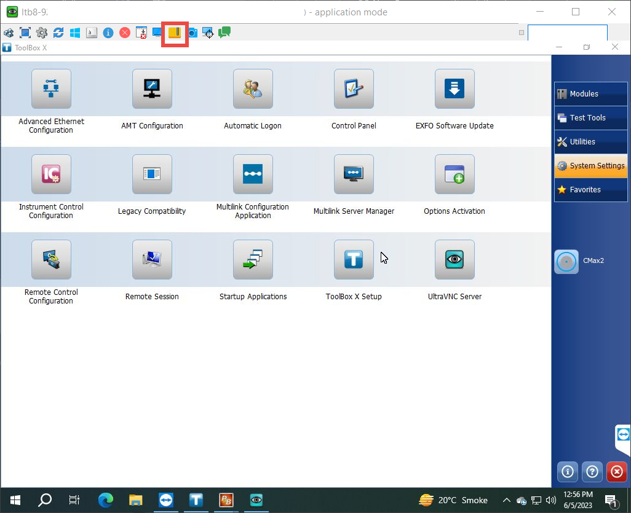Click the window with red X toolbar icon
The height and width of the screenshot is (513, 631).
coord(141,33)
